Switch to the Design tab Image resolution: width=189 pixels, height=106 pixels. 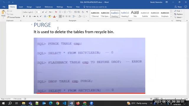point(29,7)
